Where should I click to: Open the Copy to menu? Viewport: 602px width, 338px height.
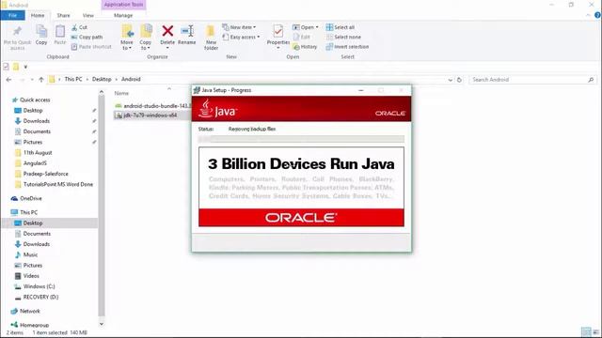coord(146,38)
